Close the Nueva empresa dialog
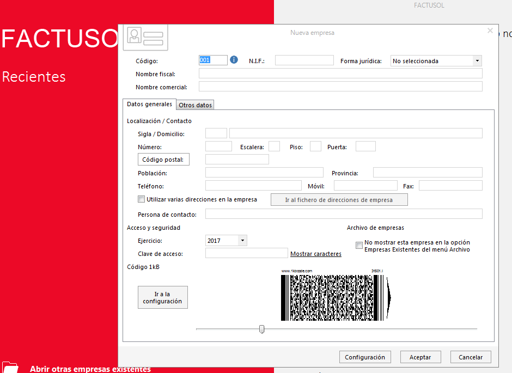The image size is (512, 373). tap(490, 30)
